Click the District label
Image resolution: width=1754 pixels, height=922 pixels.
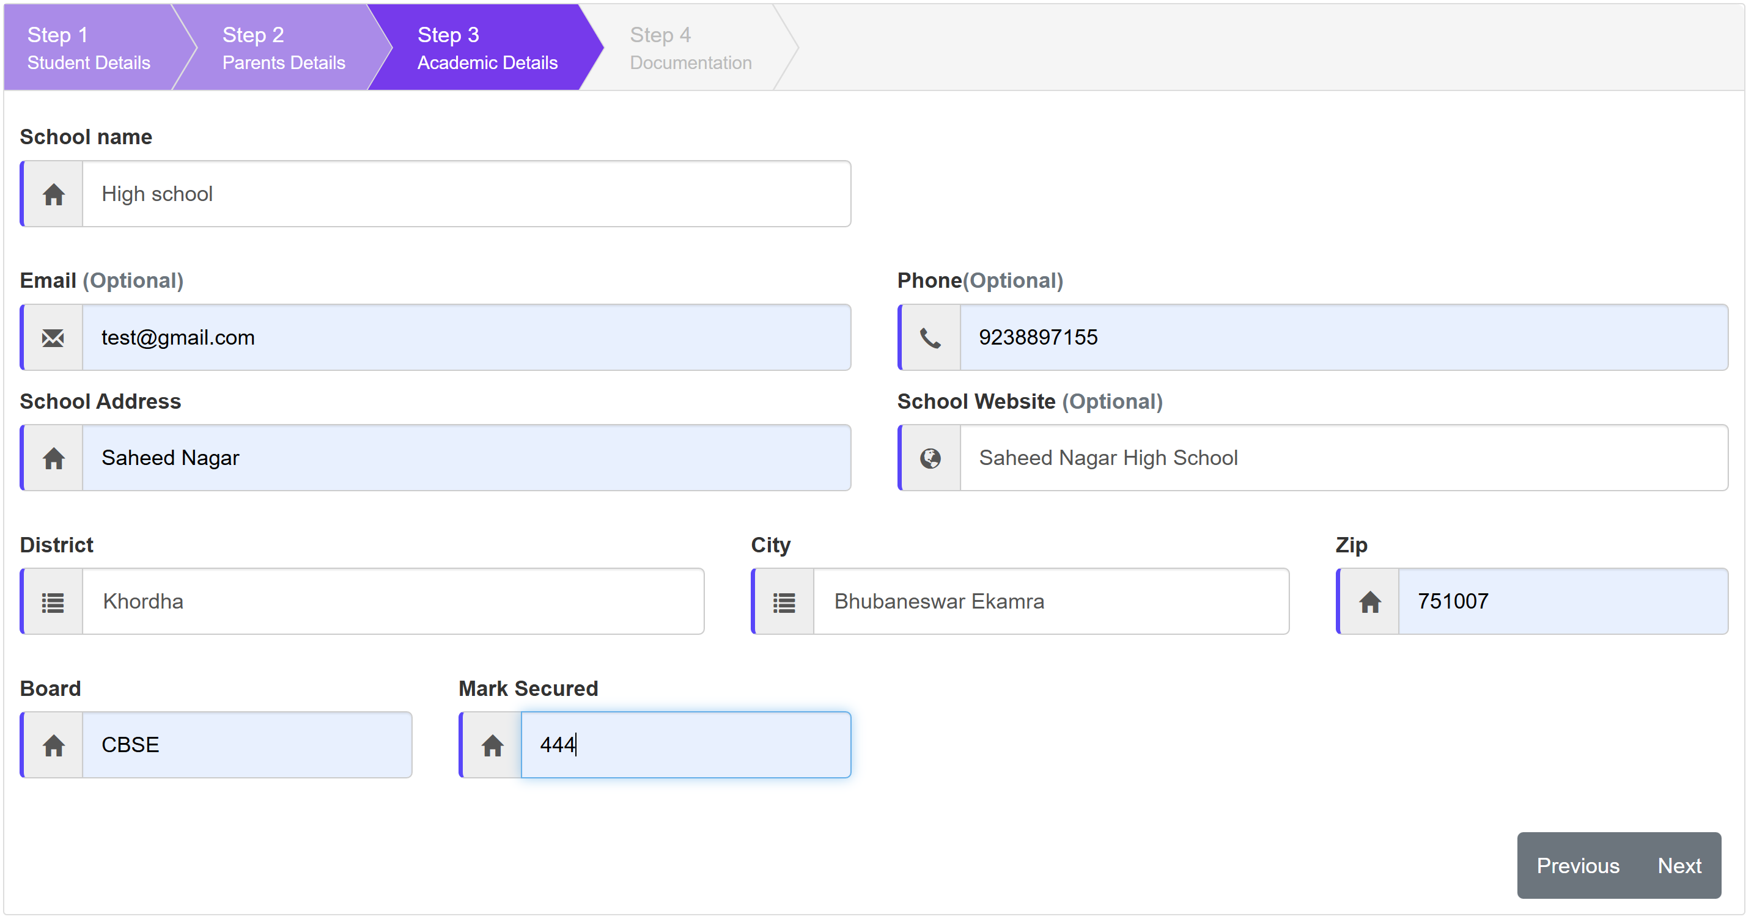tap(56, 545)
